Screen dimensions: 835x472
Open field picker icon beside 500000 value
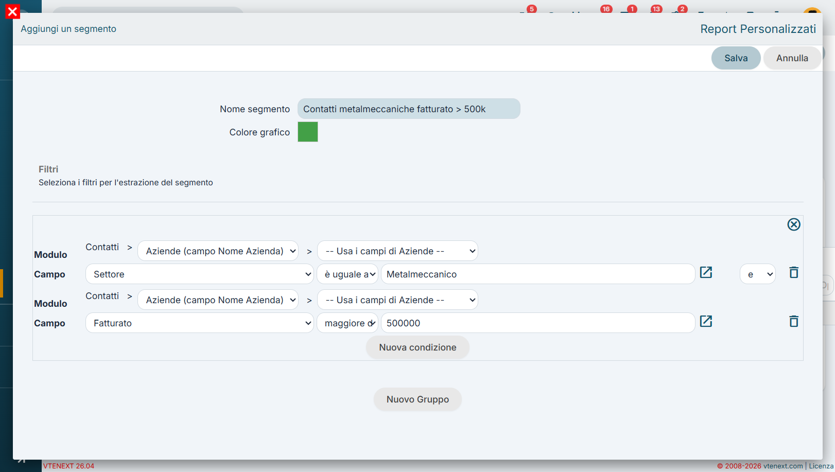(x=706, y=321)
